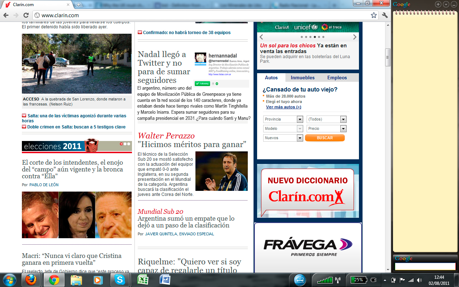Open the Nuevos condition dropdown
This screenshot has height=287, width=459.
[x=300, y=138]
